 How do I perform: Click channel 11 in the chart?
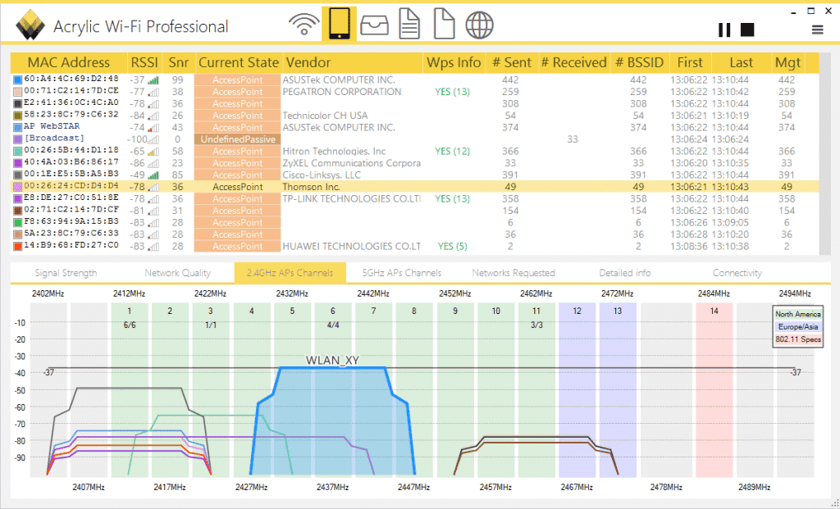(x=536, y=311)
